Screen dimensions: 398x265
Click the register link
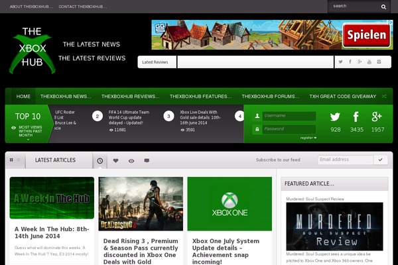pos(308,138)
